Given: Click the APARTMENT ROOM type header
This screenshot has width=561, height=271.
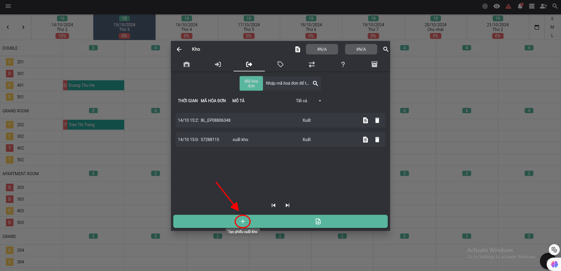Looking at the screenshot, I should point(20,174).
